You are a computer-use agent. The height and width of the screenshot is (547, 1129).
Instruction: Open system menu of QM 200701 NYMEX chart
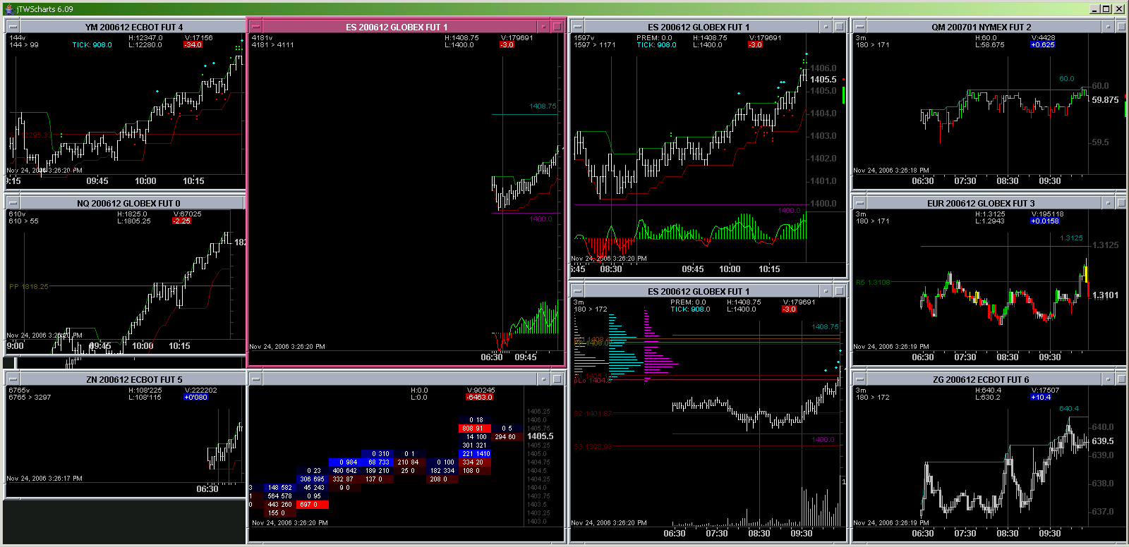pos(860,26)
